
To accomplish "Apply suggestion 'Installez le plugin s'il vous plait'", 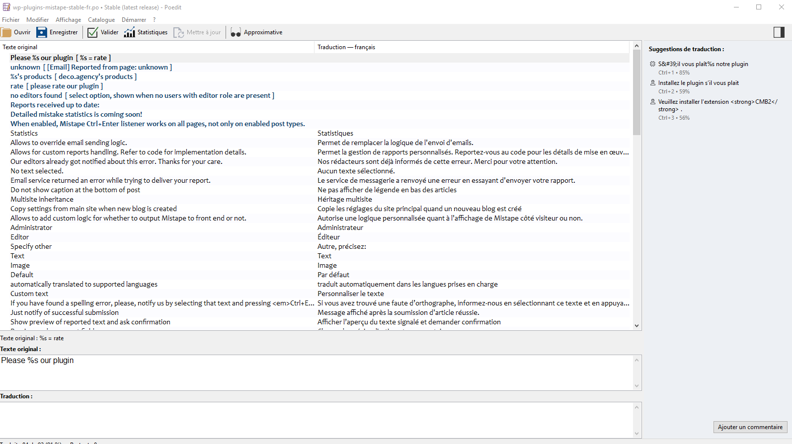I will [x=699, y=83].
